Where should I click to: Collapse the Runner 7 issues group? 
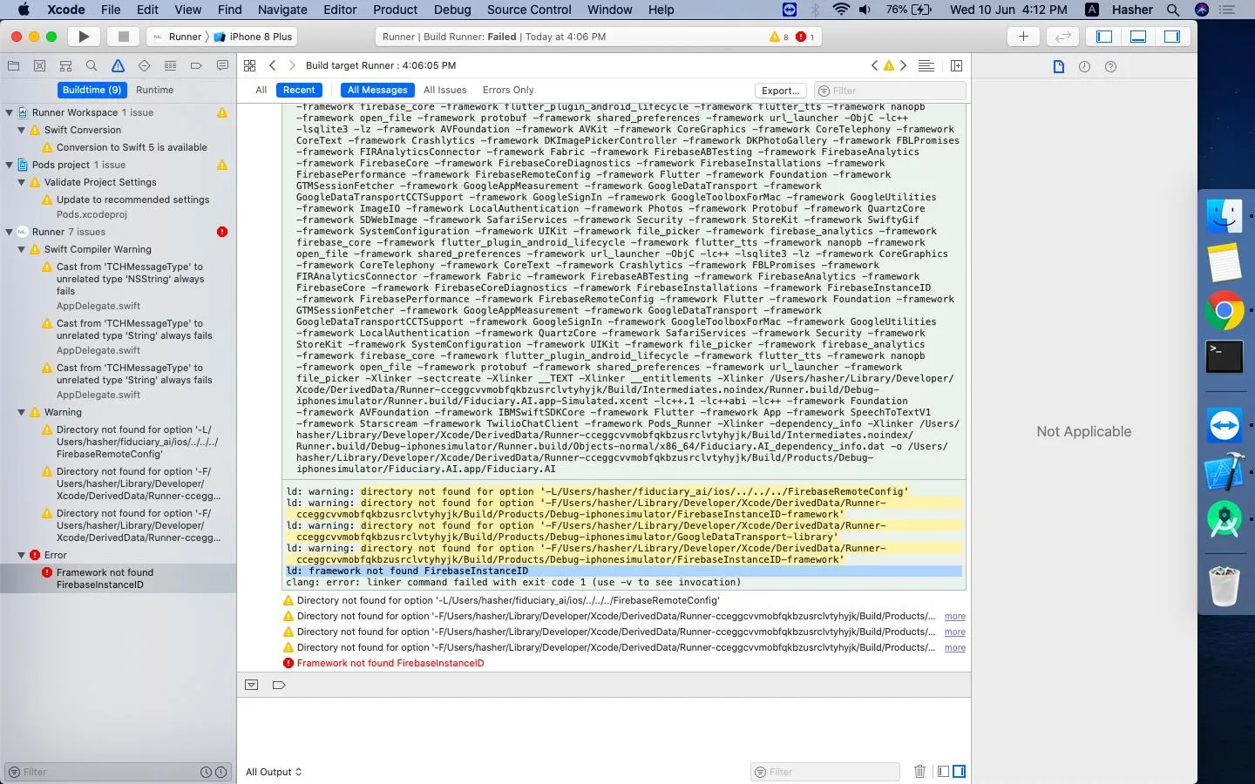[x=10, y=232]
